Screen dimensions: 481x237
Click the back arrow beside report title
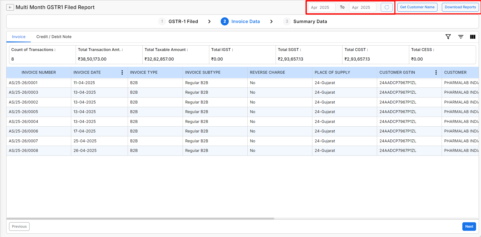tap(10, 8)
